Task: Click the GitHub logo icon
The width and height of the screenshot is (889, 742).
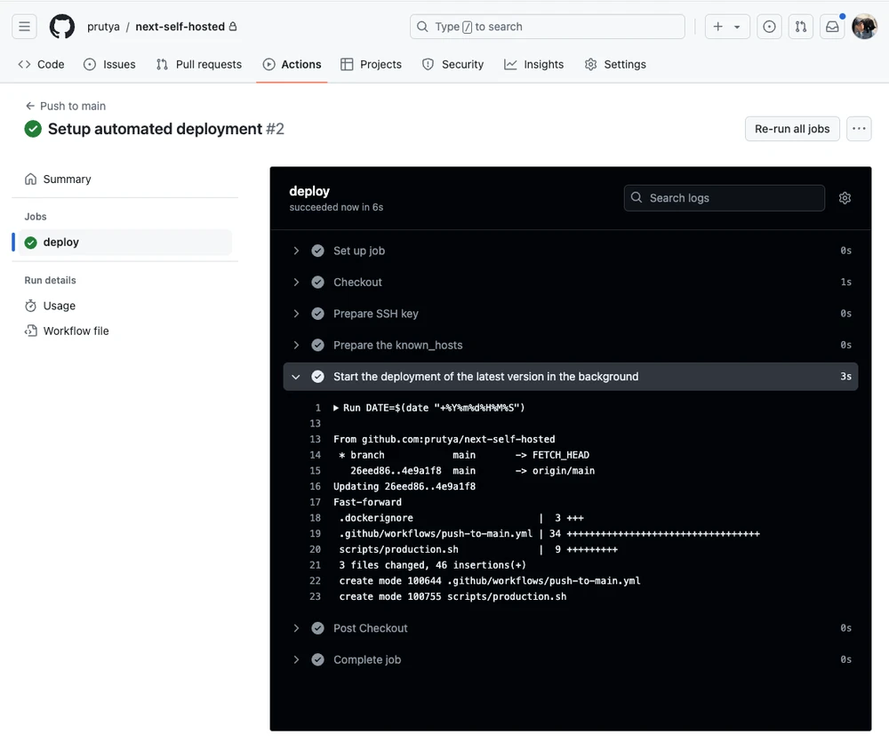Action: 62,27
